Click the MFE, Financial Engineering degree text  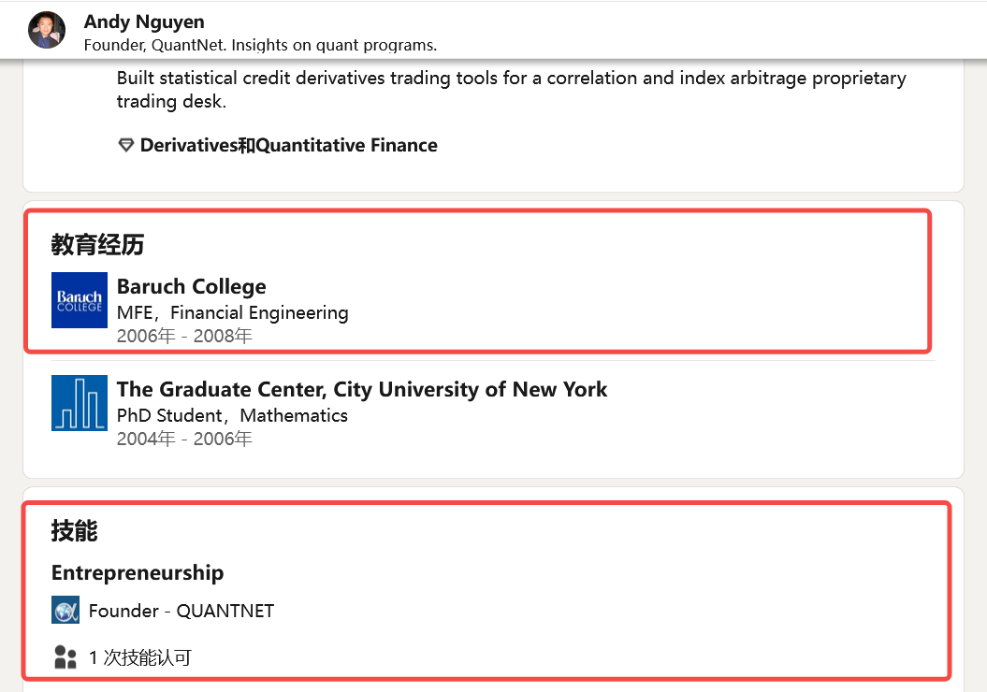[x=232, y=313]
